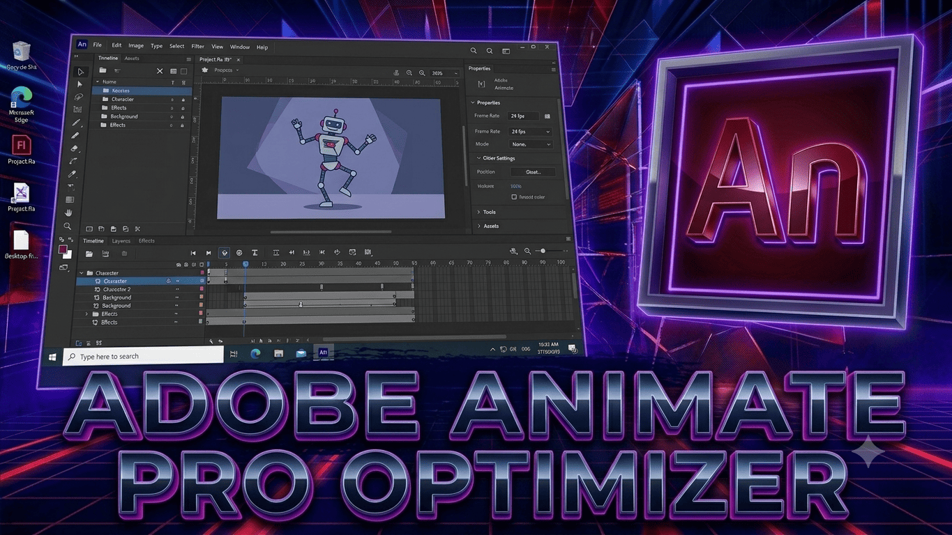This screenshot has width=952, height=535.
Task: Click the Windows search box on the taskbar
Action: tap(144, 356)
